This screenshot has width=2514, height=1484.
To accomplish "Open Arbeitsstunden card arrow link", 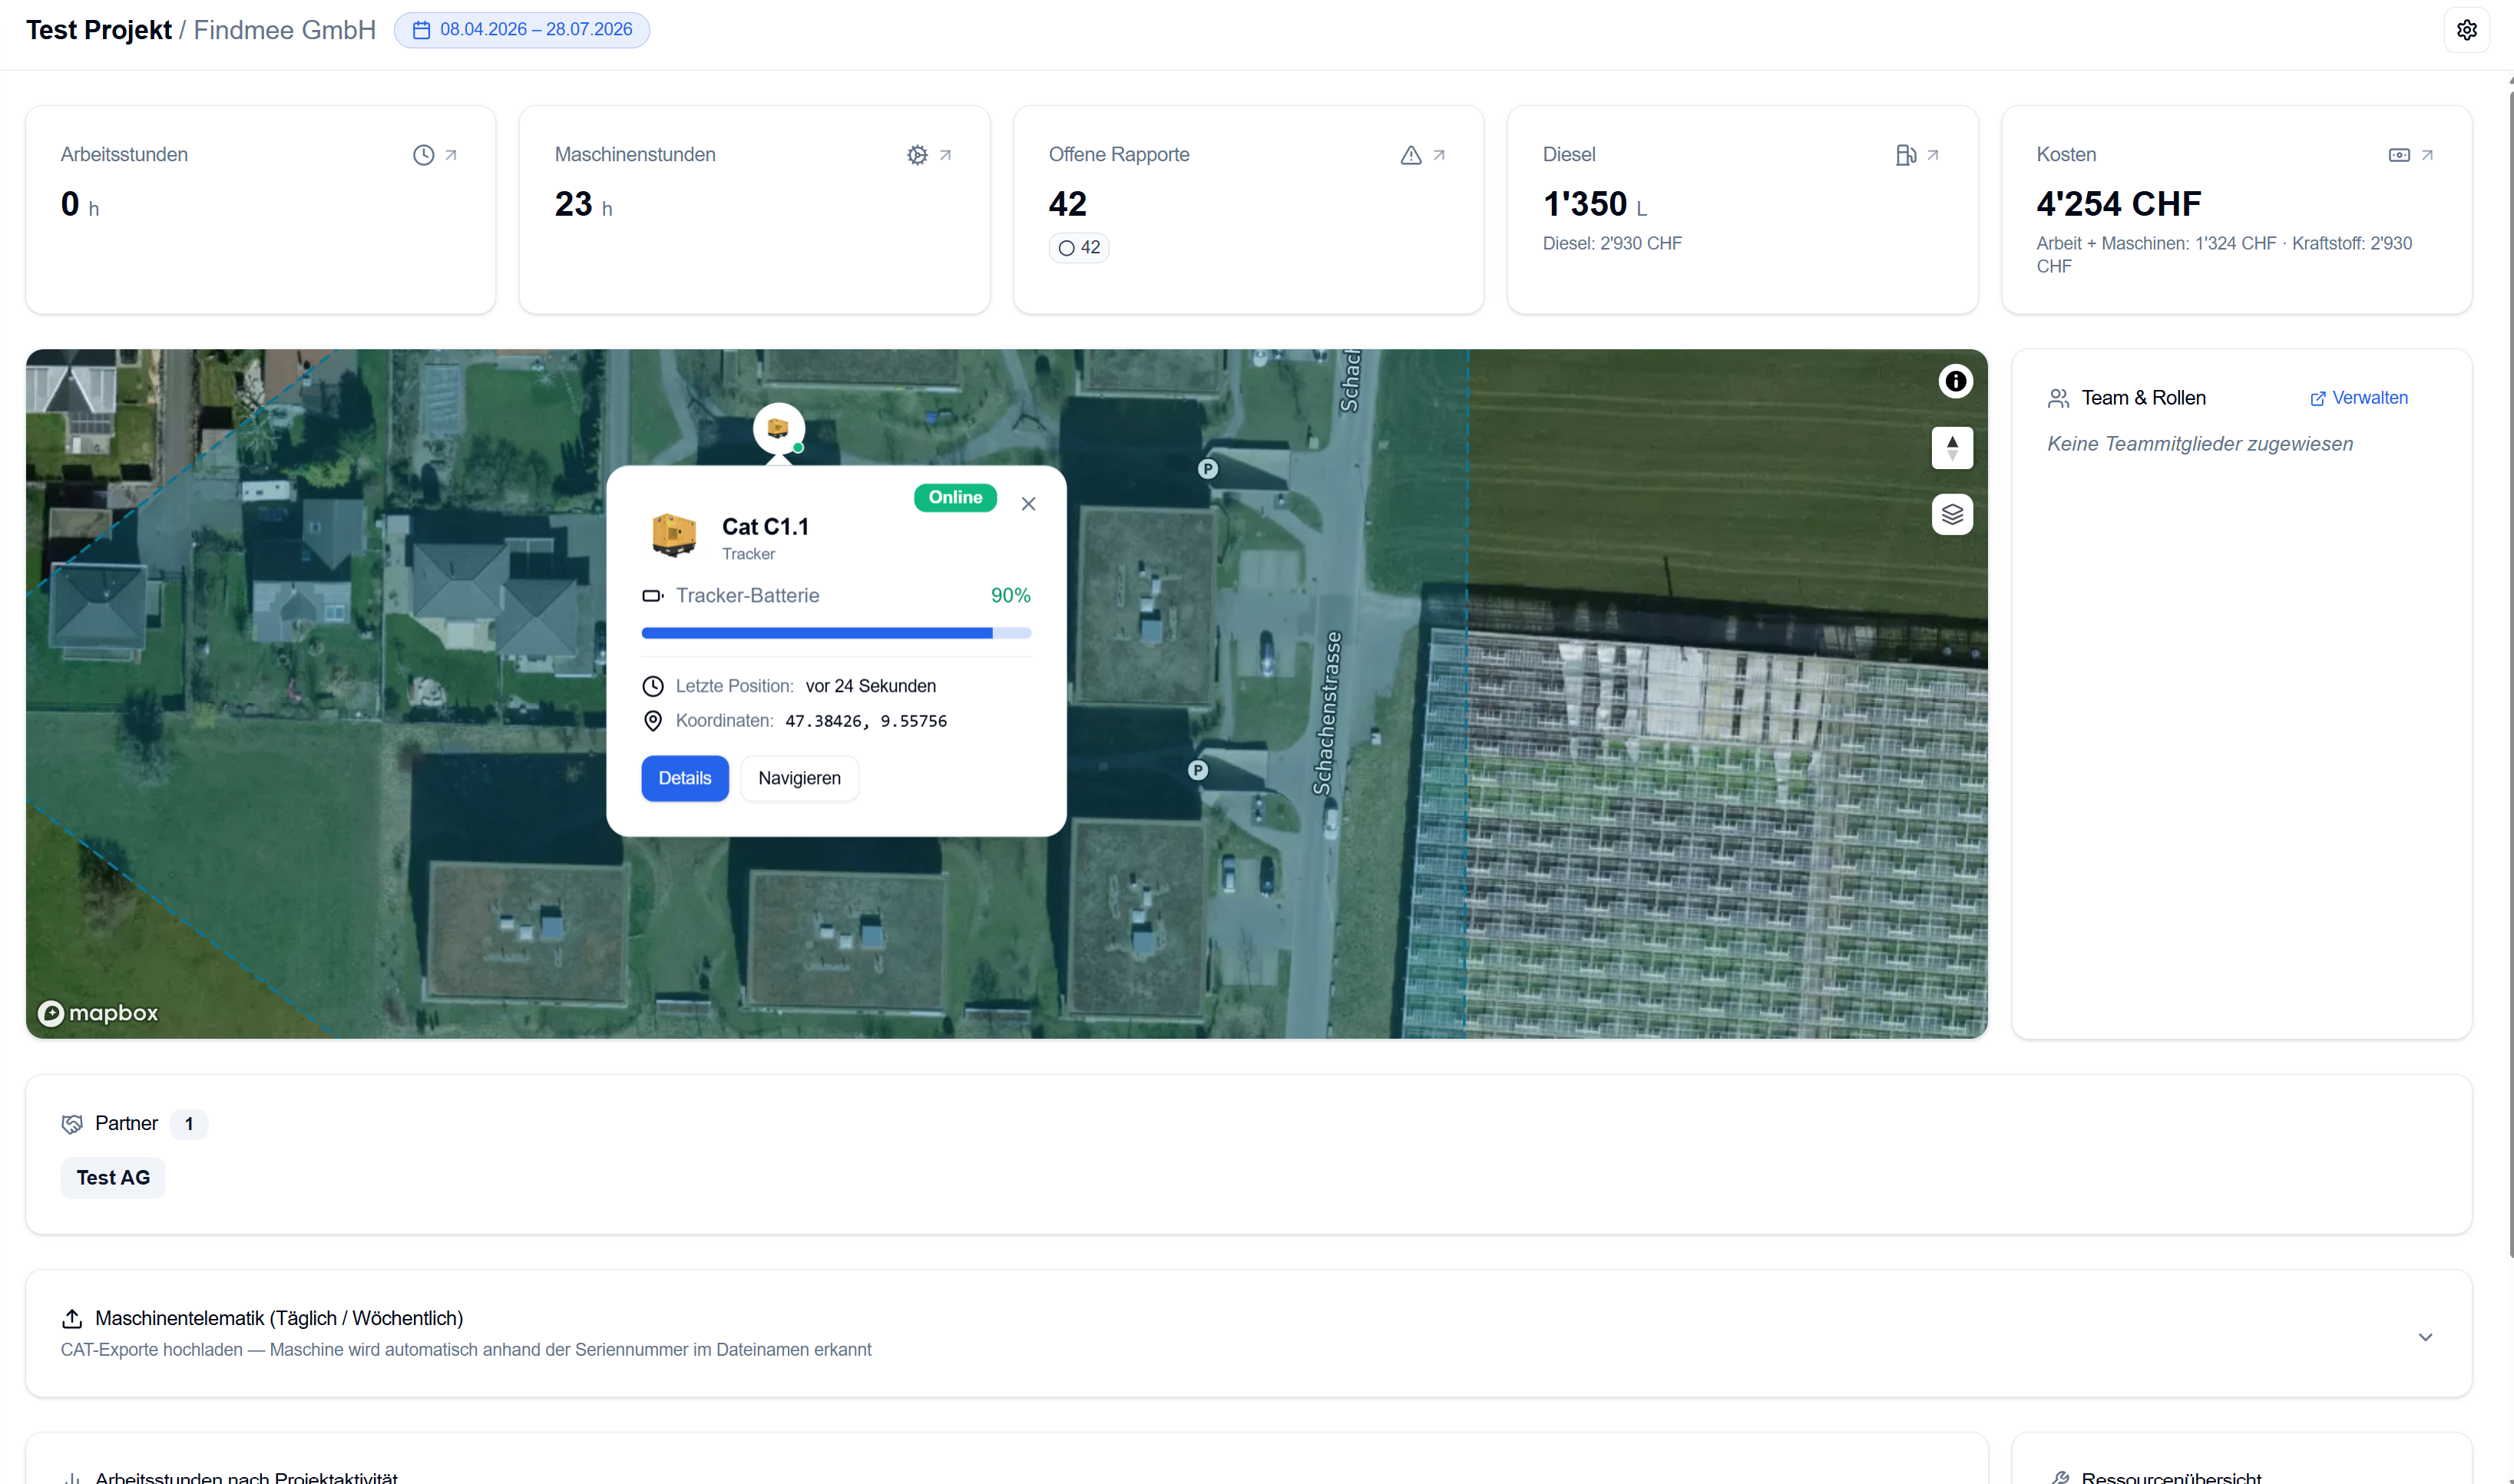I will 451,155.
